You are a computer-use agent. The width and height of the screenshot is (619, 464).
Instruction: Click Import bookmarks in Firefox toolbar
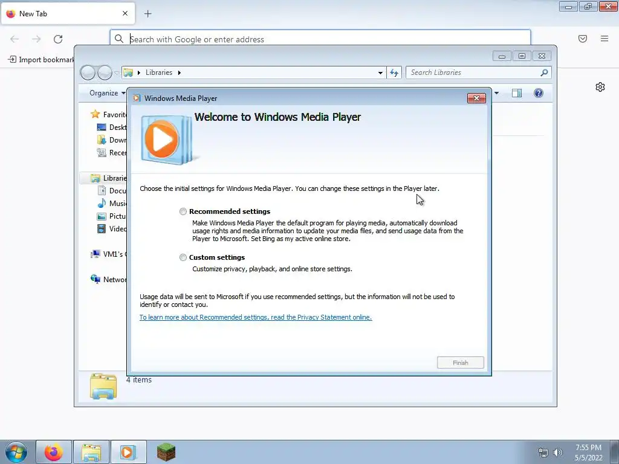(x=41, y=60)
